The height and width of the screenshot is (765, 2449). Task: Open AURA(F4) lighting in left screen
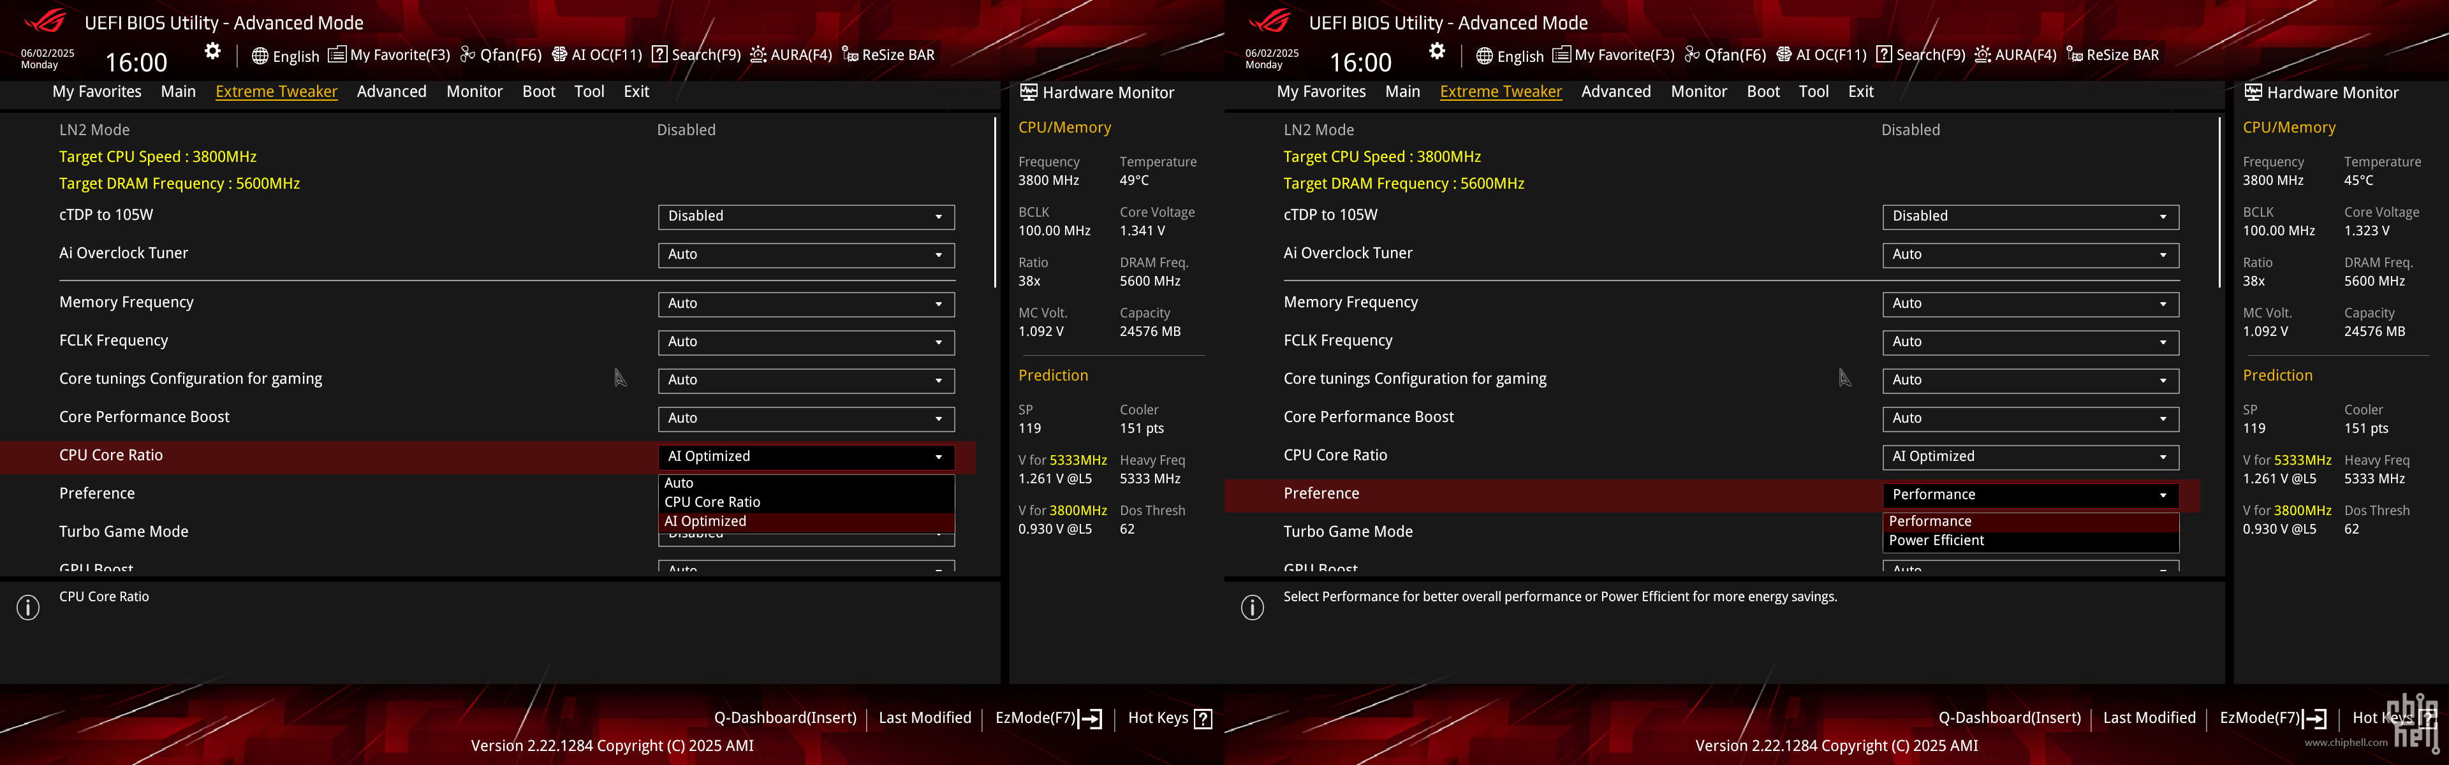tap(791, 55)
